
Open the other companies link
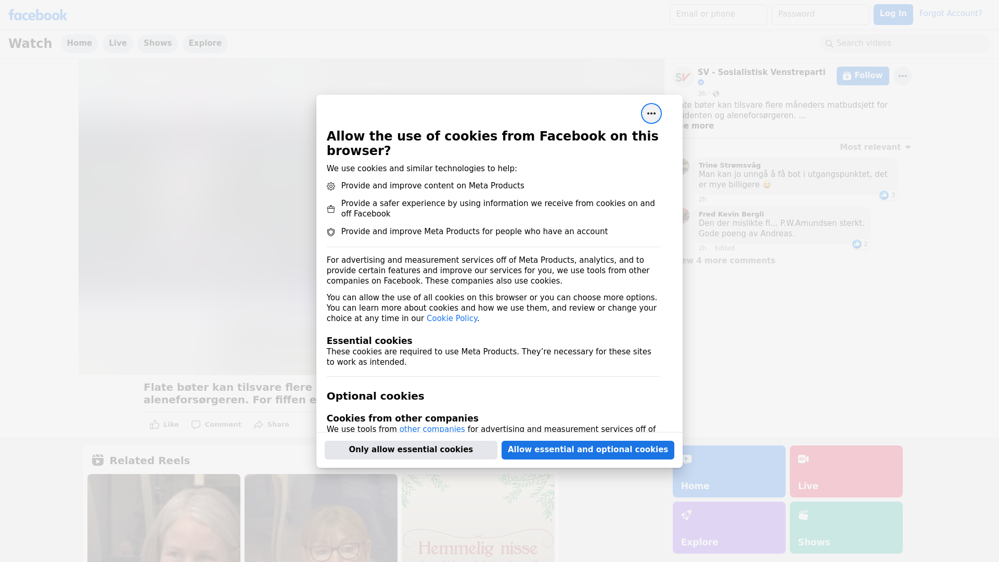click(432, 429)
